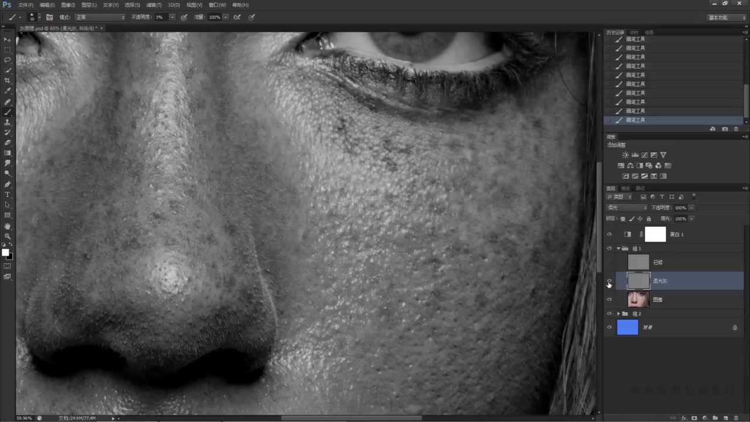Screen dimensions: 750x422
Task: Toggle visibility of 图像 layer
Action: click(609, 300)
